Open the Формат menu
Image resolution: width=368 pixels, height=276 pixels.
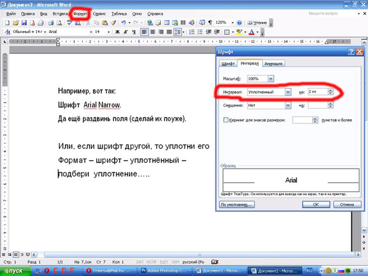tap(80, 14)
